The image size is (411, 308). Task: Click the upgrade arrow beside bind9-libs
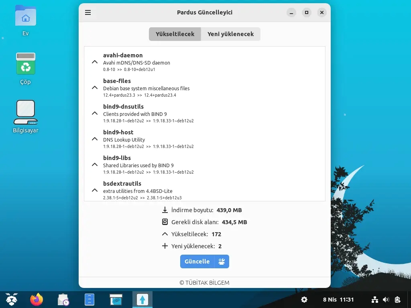tap(95, 165)
